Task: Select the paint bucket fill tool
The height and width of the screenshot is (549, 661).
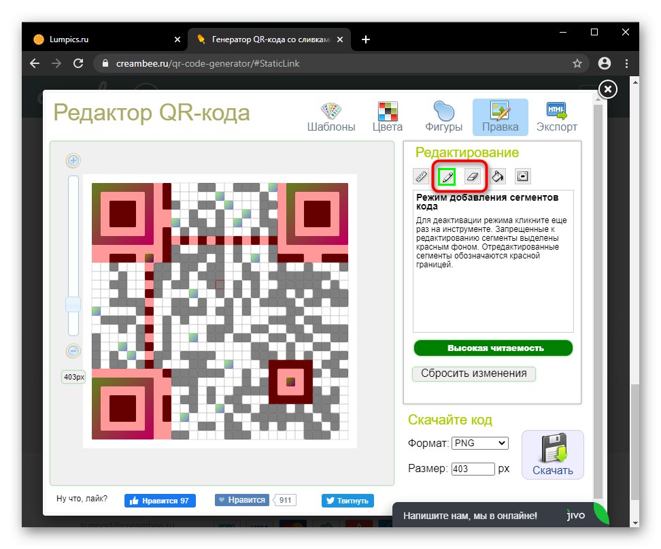Action: pyautogui.click(x=497, y=176)
